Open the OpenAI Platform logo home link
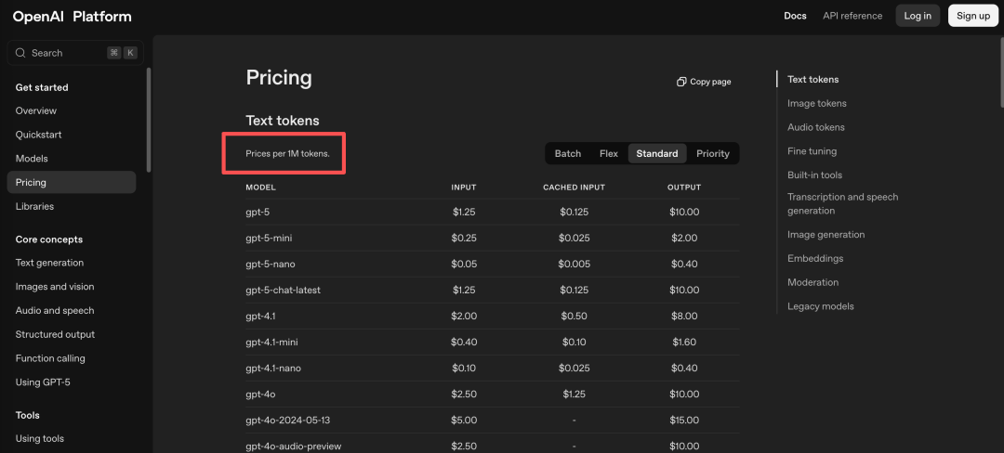 pyautogui.click(x=72, y=17)
